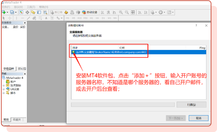Click the indicators list icon
Viewport: 217px width, 132px height.
(x=152, y=12)
